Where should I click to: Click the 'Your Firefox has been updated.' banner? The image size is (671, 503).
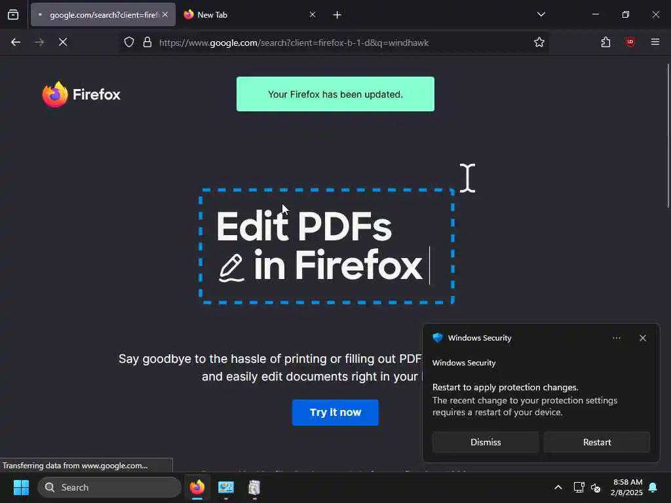coord(335,94)
